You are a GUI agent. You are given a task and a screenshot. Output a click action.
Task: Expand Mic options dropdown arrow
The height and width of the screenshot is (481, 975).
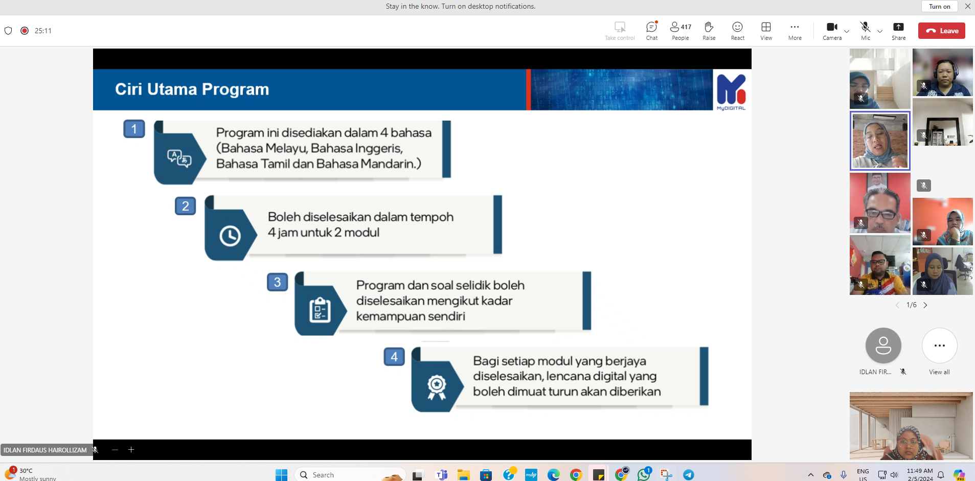pos(880,31)
